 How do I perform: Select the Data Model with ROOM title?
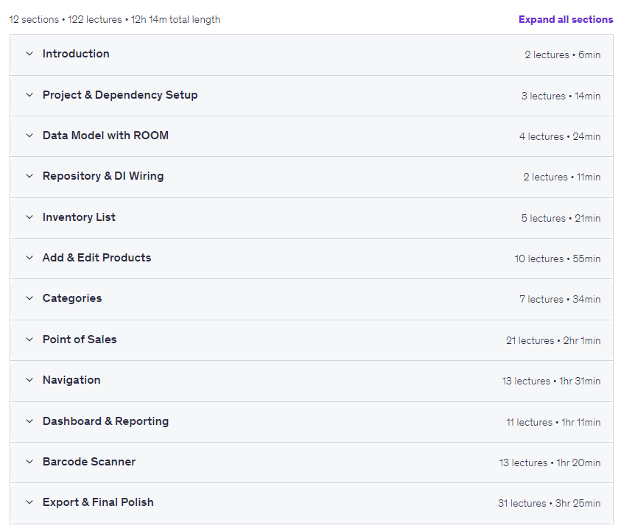(x=106, y=135)
